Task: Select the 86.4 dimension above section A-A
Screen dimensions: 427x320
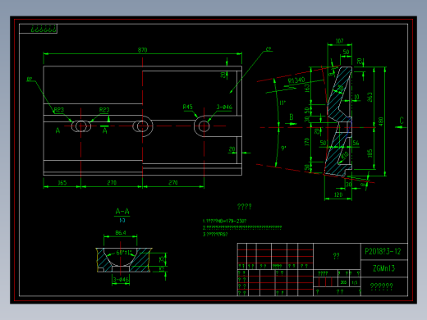Action: (121, 233)
